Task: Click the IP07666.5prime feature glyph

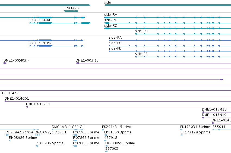Action: pos(75,146)
